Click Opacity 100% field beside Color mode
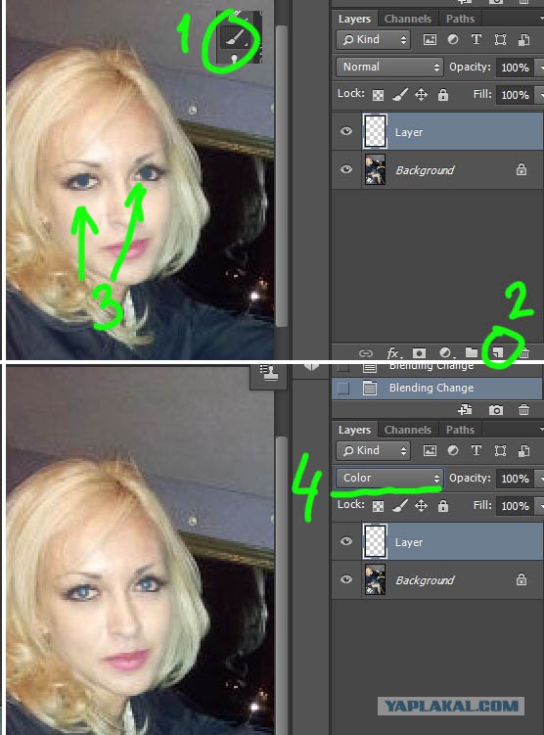 pos(516,479)
